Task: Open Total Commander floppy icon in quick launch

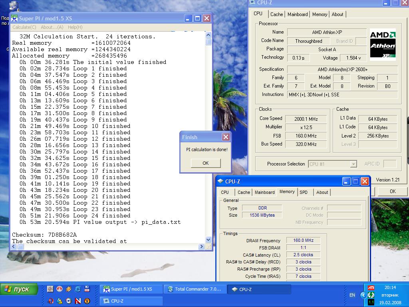Action: click(x=87, y=289)
